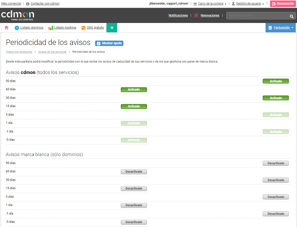Enable marca blanca 5 días notice
The image size is (297, 227).
[276, 197]
